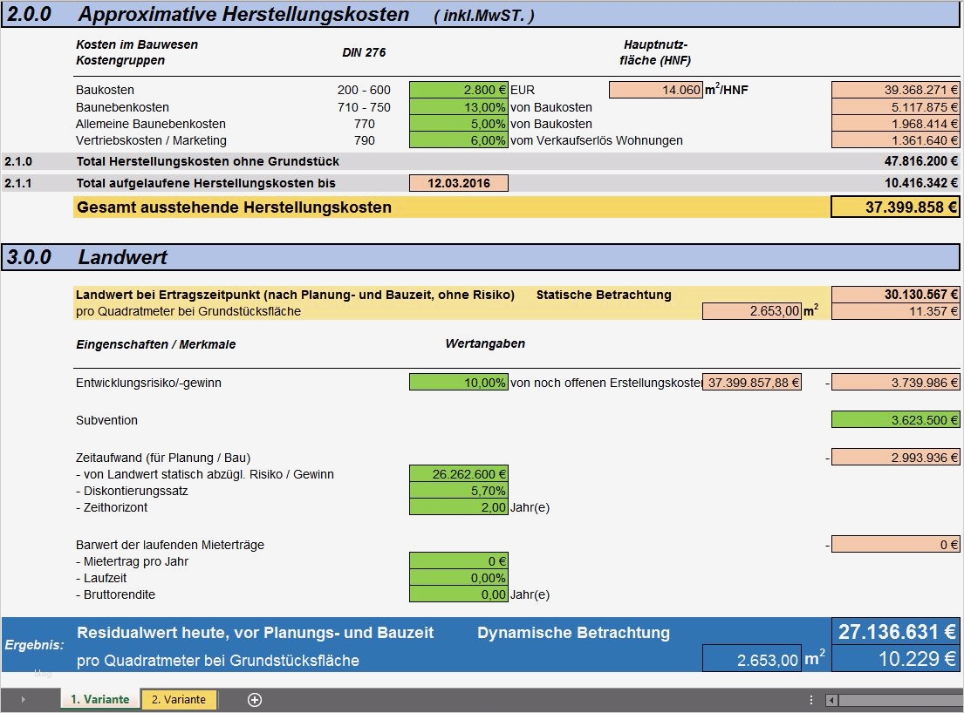
Task: Select the Mietertrag pro Jahr 0 € cell
Action: coord(459,561)
